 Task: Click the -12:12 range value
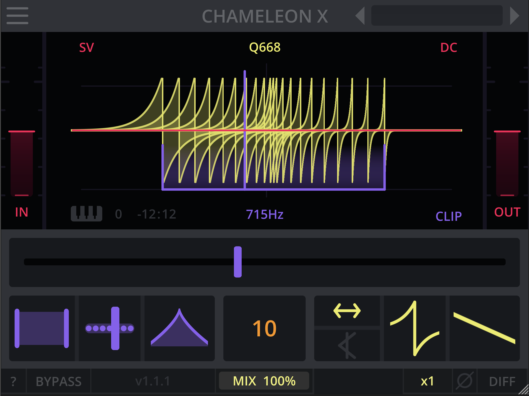pyautogui.click(x=157, y=214)
